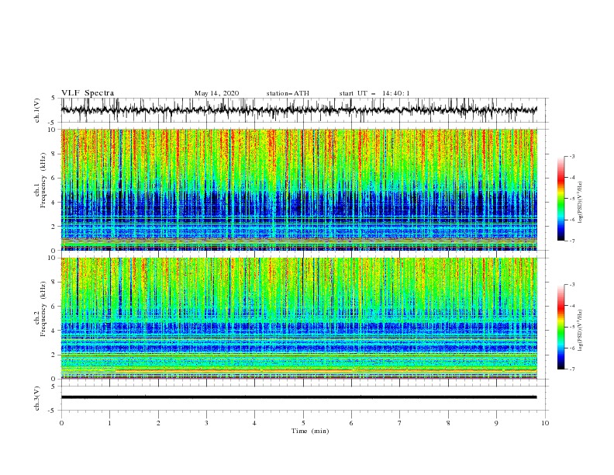Click the 6 kHz tick on ch.2 frequency axis

pos(54,307)
